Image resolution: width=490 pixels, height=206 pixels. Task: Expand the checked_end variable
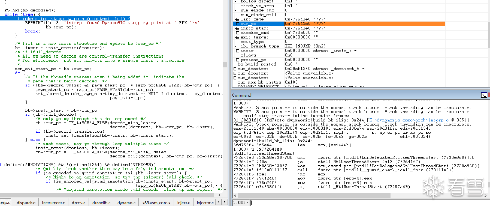click(x=238, y=33)
